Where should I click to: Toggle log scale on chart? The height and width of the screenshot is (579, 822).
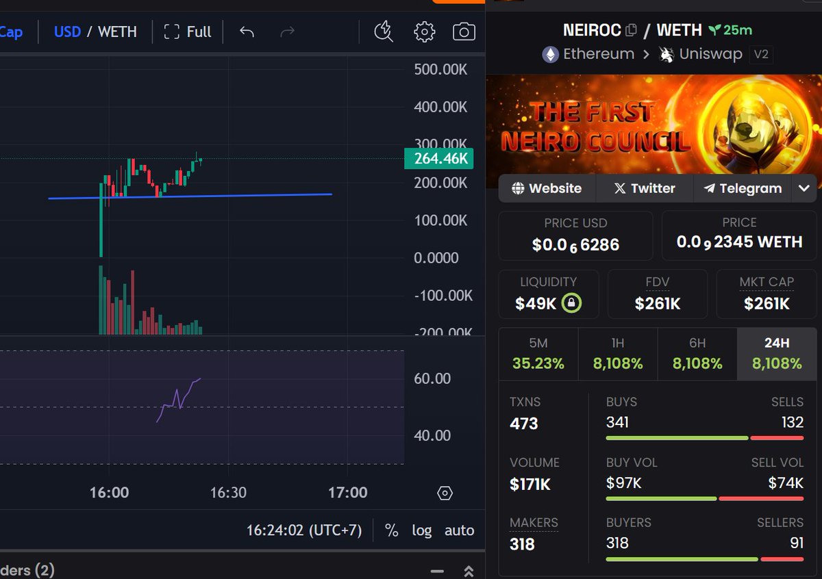(421, 530)
